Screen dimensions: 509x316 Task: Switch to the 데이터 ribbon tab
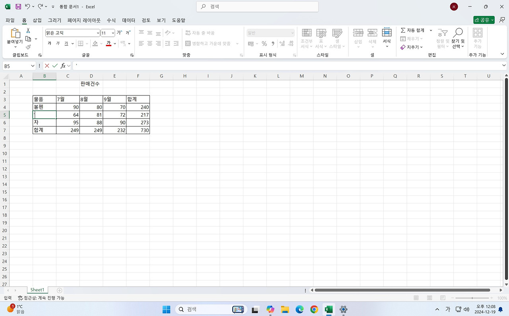point(129,20)
